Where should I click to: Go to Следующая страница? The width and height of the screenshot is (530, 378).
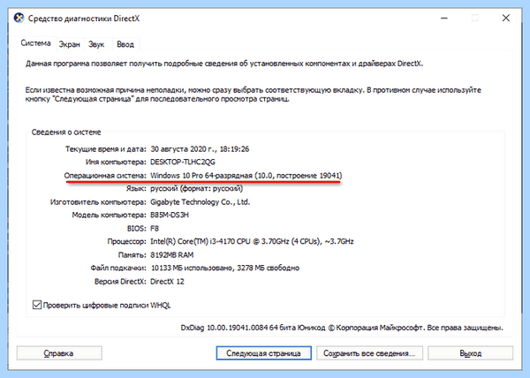pyautogui.click(x=263, y=353)
